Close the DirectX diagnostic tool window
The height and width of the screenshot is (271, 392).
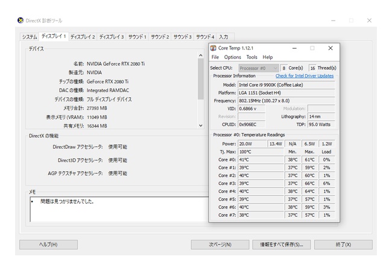369,20
